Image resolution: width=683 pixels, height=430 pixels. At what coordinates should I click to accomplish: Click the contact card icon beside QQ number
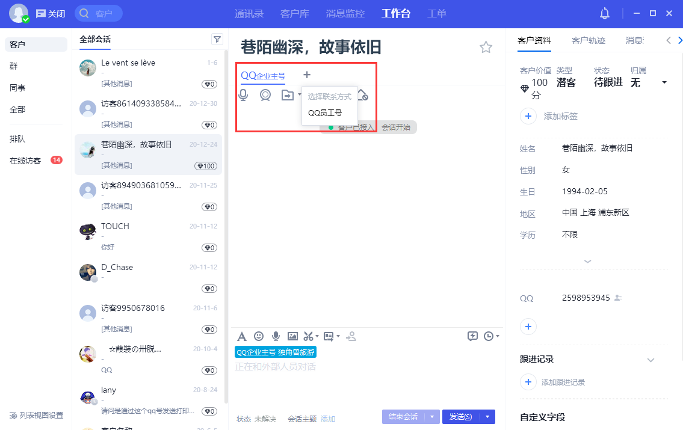(x=618, y=298)
